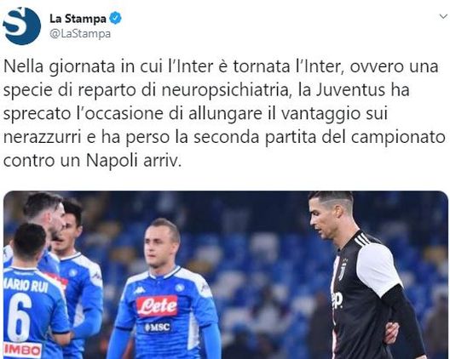Open the attached match photo
The image size is (450, 359).
(226, 275)
